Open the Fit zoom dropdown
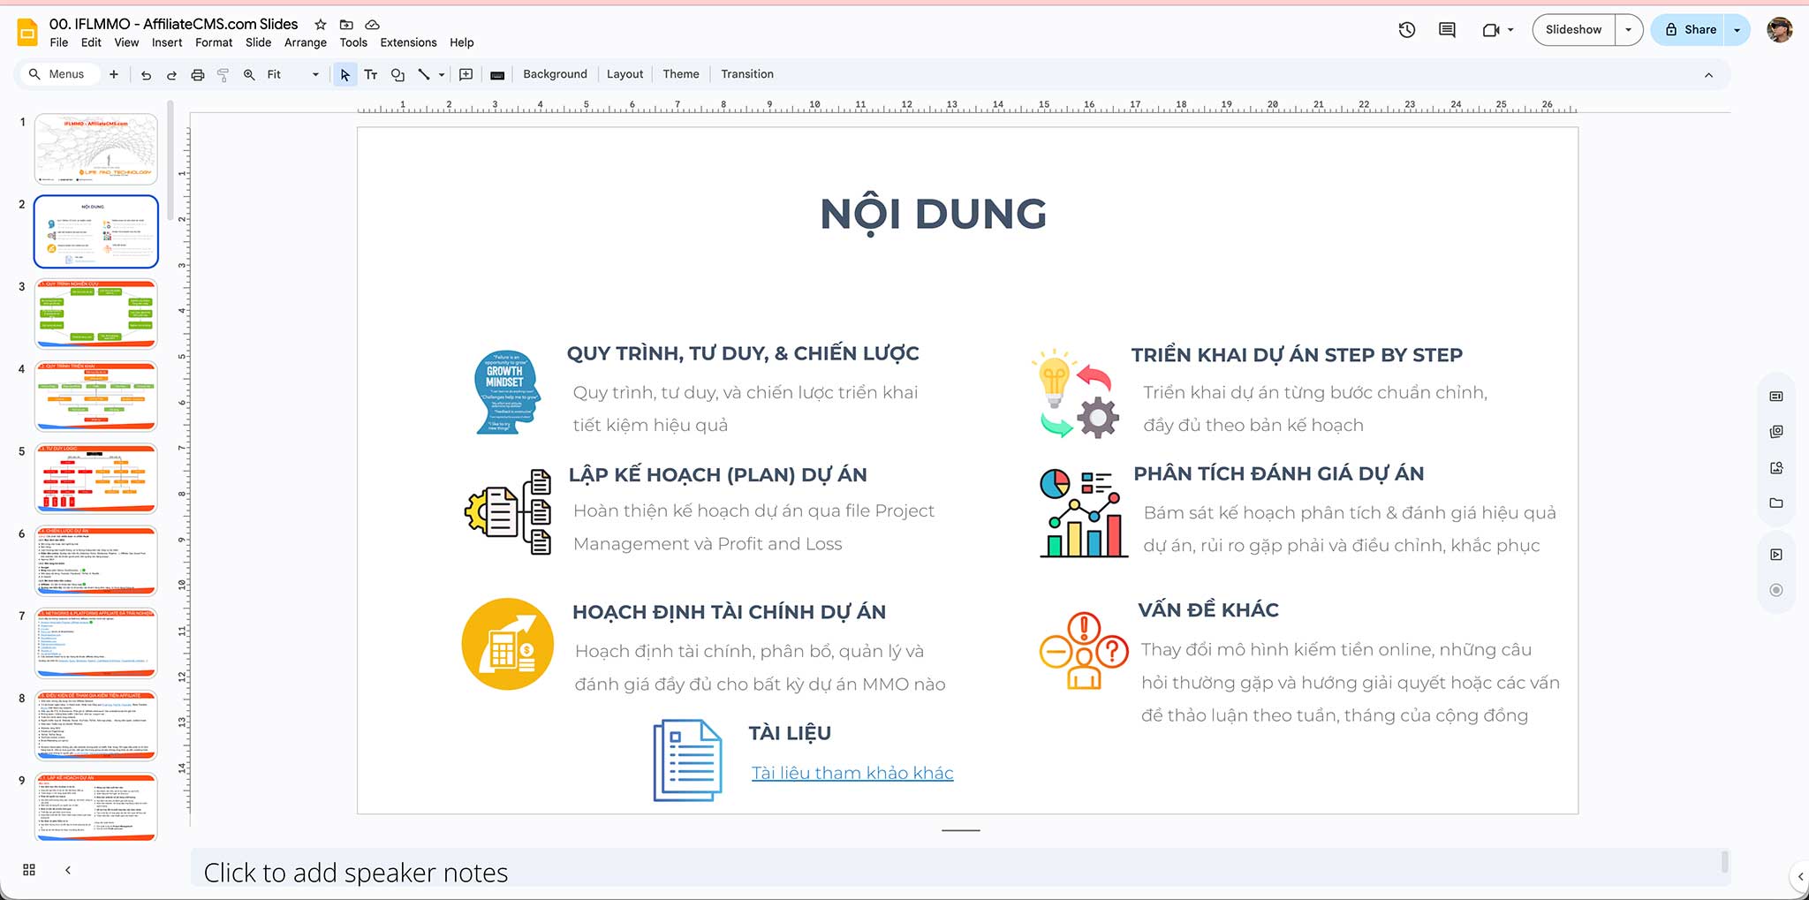Viewport: 1809px width, 900px height. [293, 74]
